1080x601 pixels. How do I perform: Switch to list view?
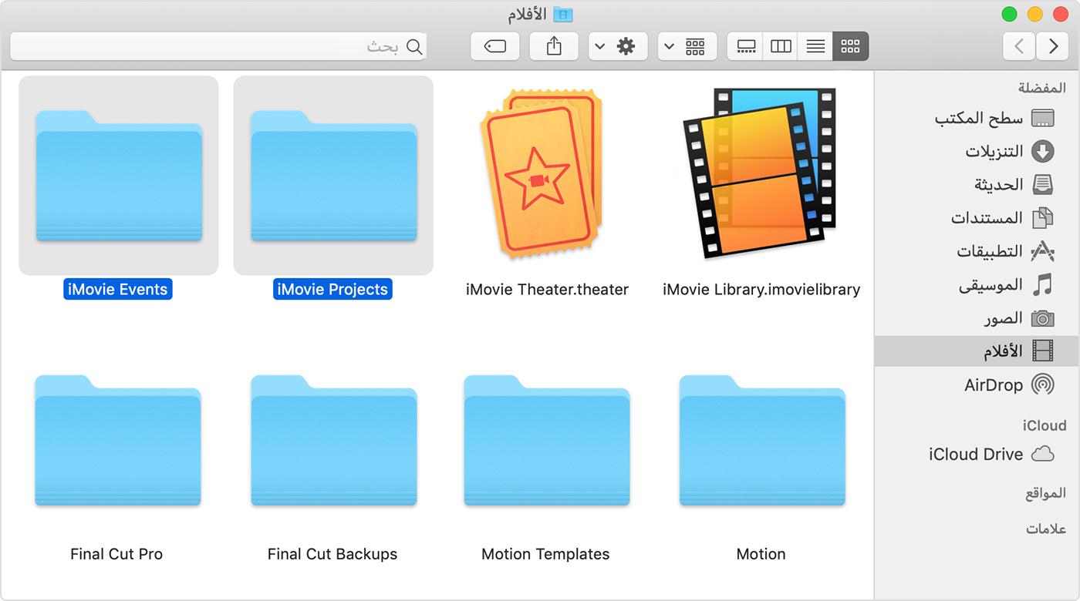coord(815,46)
